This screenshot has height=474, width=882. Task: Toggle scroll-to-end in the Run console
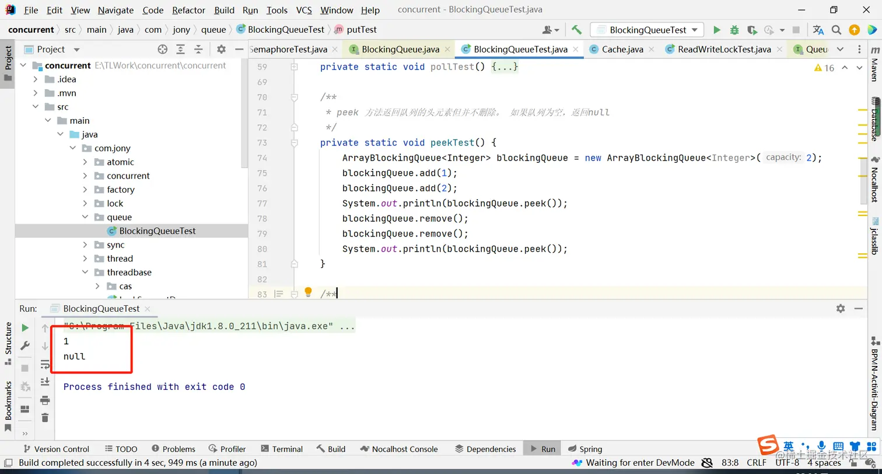click(45, 382)
